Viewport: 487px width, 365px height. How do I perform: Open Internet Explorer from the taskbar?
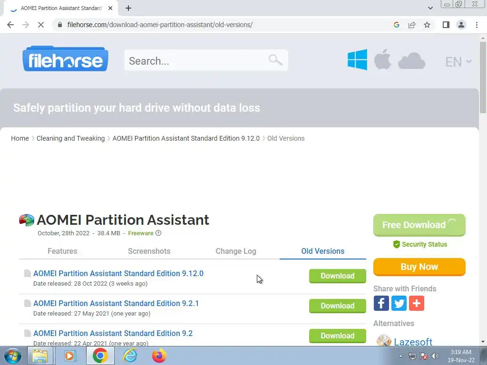(129, 355)
